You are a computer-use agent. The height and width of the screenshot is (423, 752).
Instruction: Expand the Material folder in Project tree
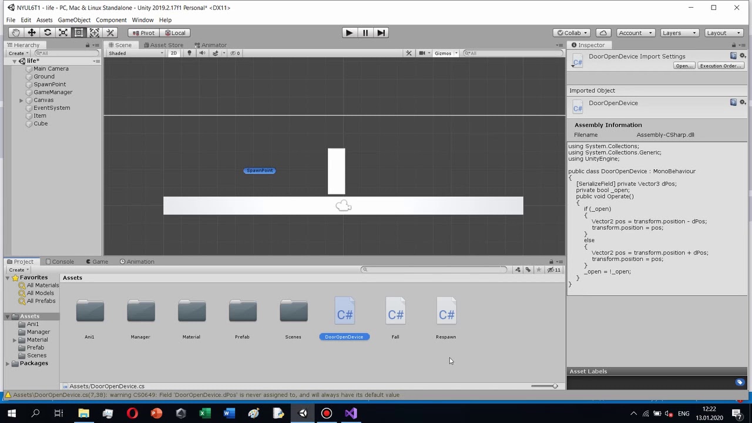pyautogui.click(x=14, y=340)
